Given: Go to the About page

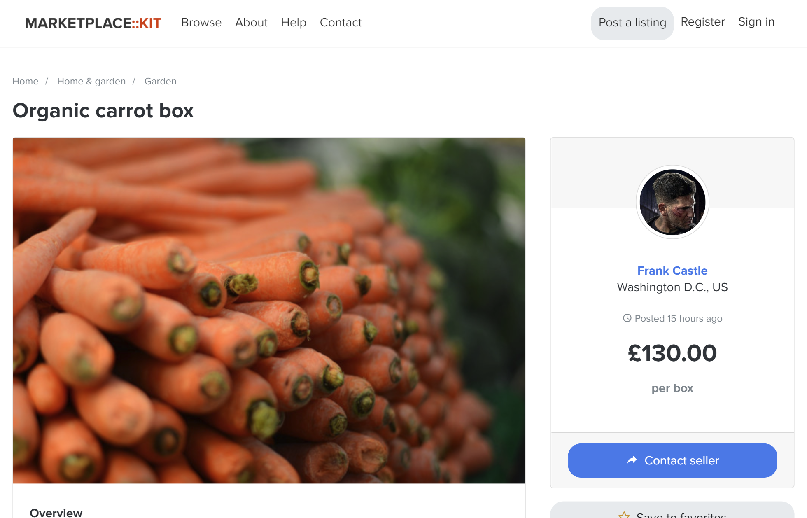Looking at the screenshot, I should (x=251, y=22).
